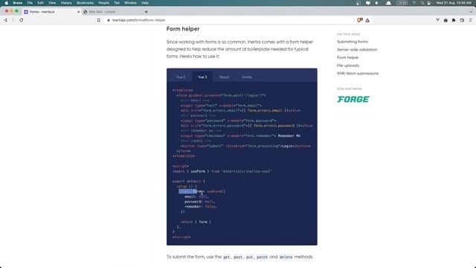This screenshot has width=476, height=268.
Task: Open Brave Rewards triangle icon
Action: [x=367, y=20]
